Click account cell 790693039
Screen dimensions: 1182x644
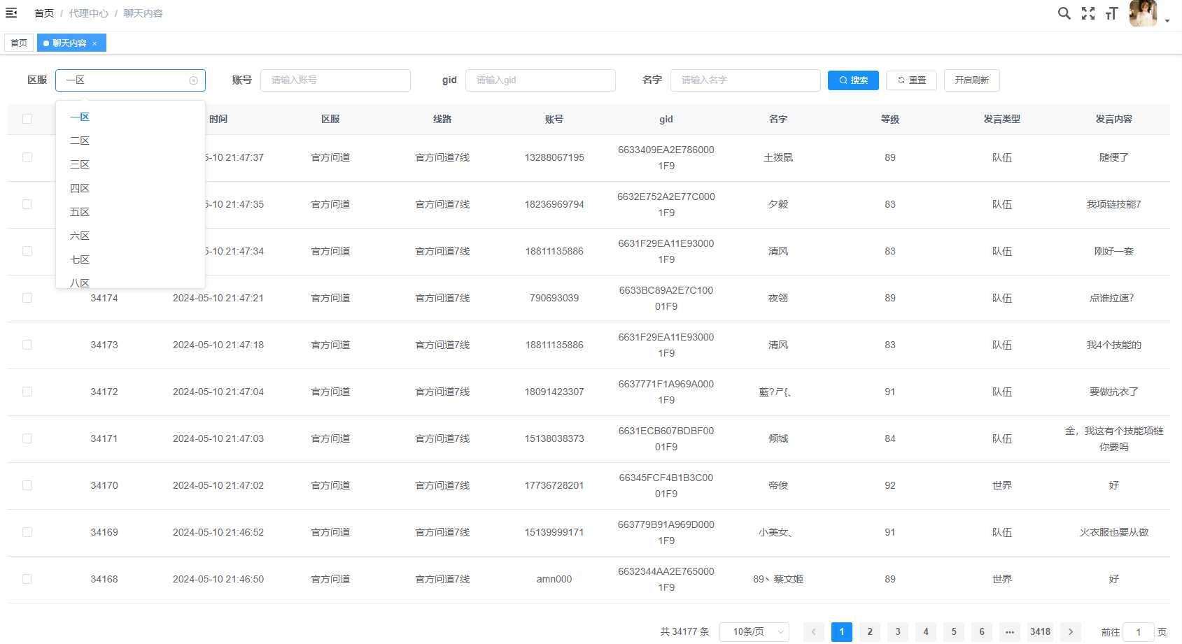pyautogui.click(x=554, y=298)
